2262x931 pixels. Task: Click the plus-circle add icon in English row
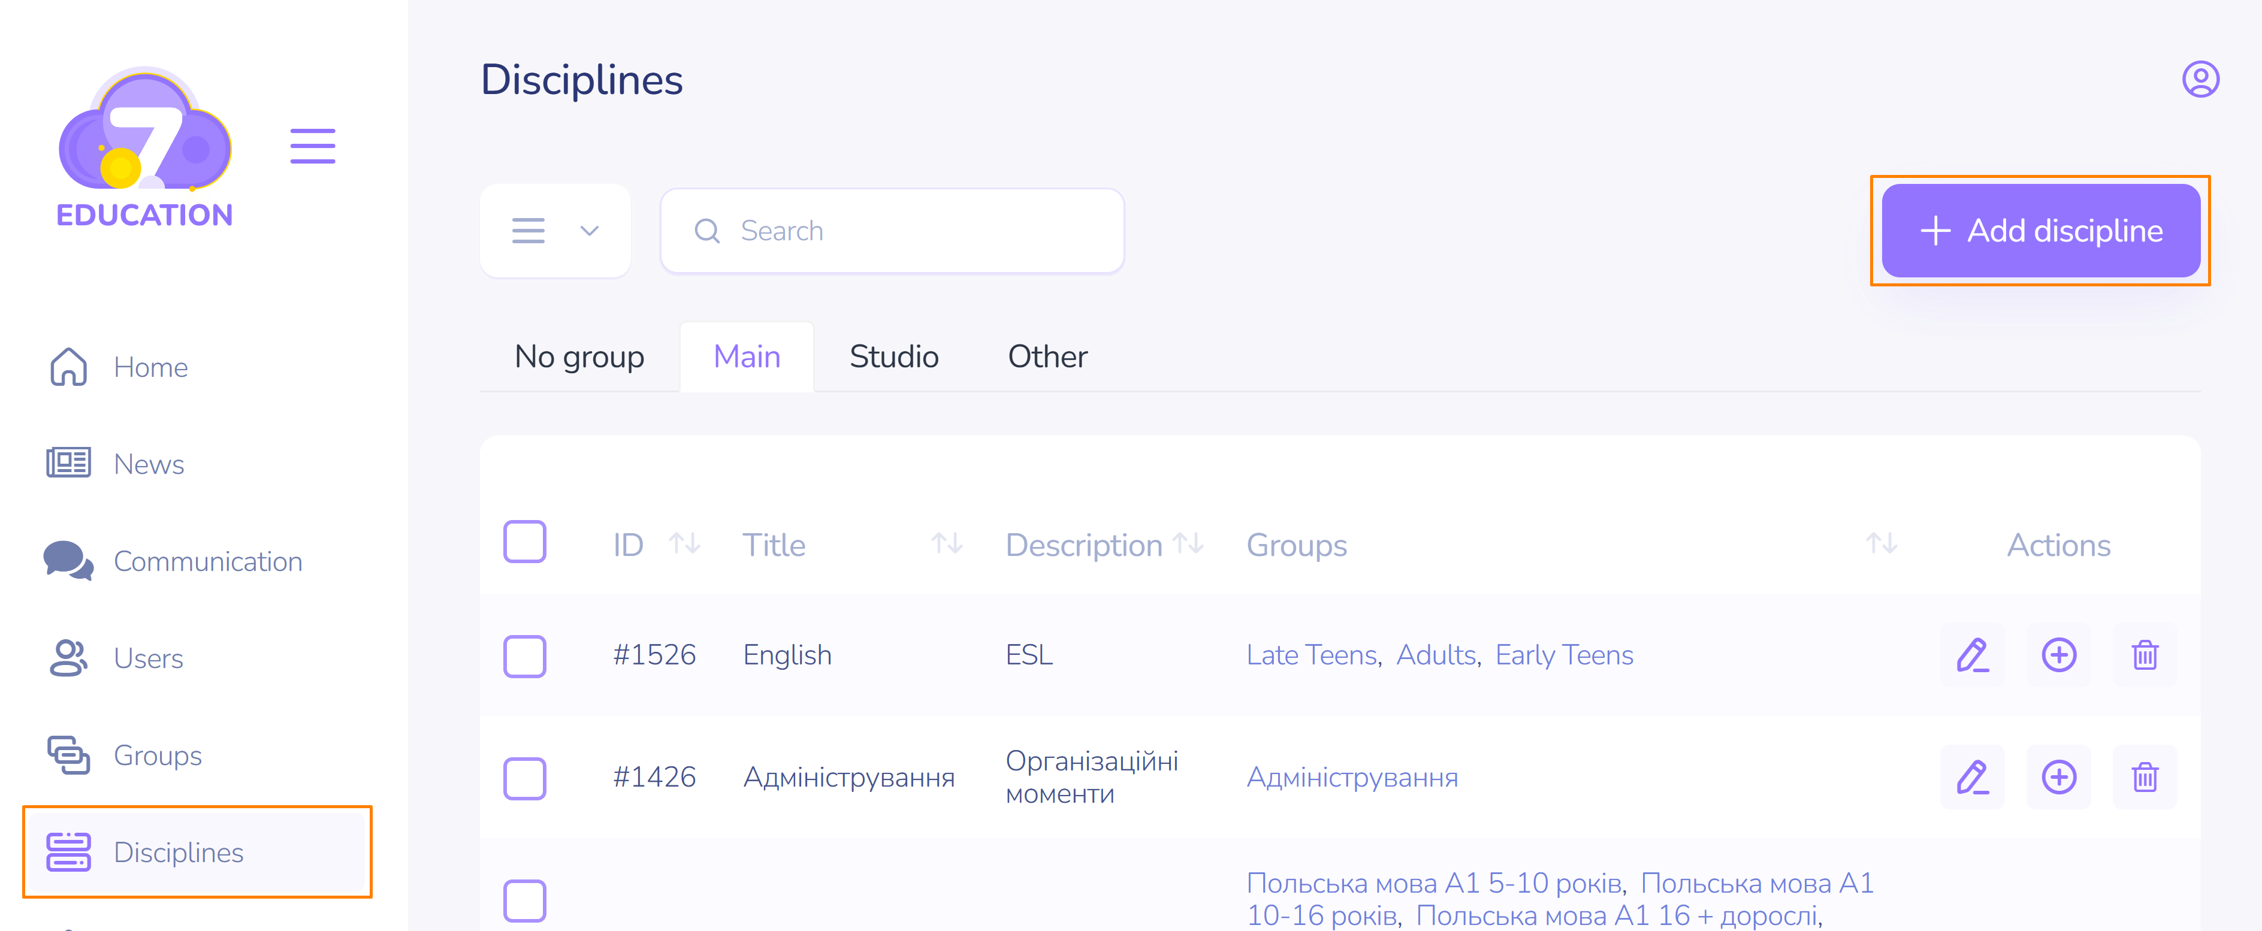pyautogui.click(x=2058, y=654)
